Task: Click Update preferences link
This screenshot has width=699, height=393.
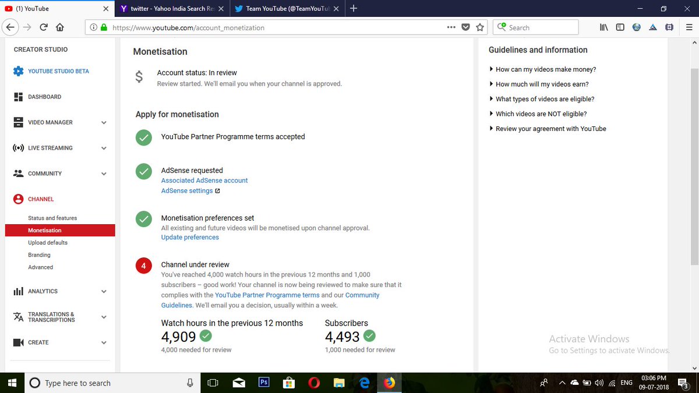Action: point(190,238)
